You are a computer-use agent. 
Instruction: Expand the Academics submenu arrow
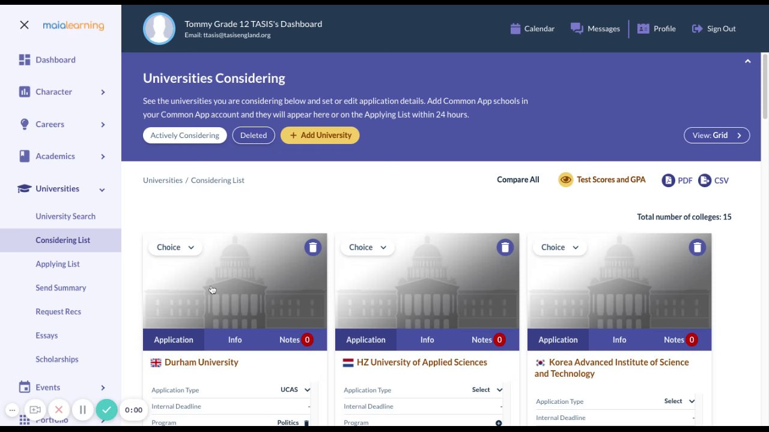click(x=103, y=156)
